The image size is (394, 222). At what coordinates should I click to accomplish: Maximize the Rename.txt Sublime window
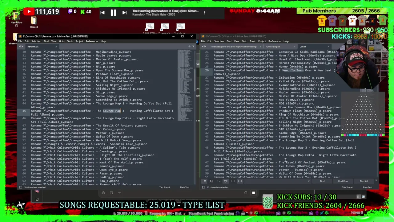(x=182, y=36)
